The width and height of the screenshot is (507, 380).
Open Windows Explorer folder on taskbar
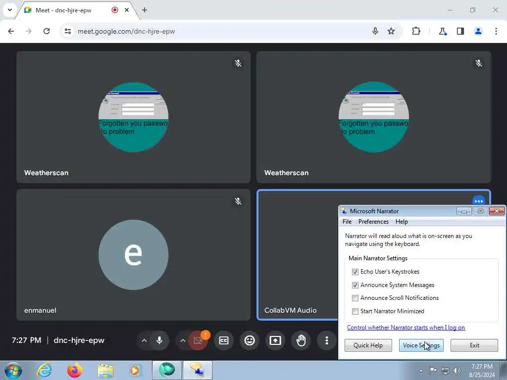click(105, 370)
